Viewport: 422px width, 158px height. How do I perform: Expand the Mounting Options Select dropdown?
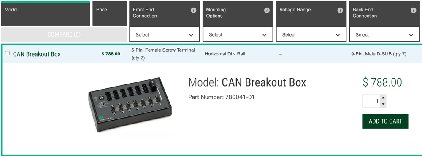(238, 34)
